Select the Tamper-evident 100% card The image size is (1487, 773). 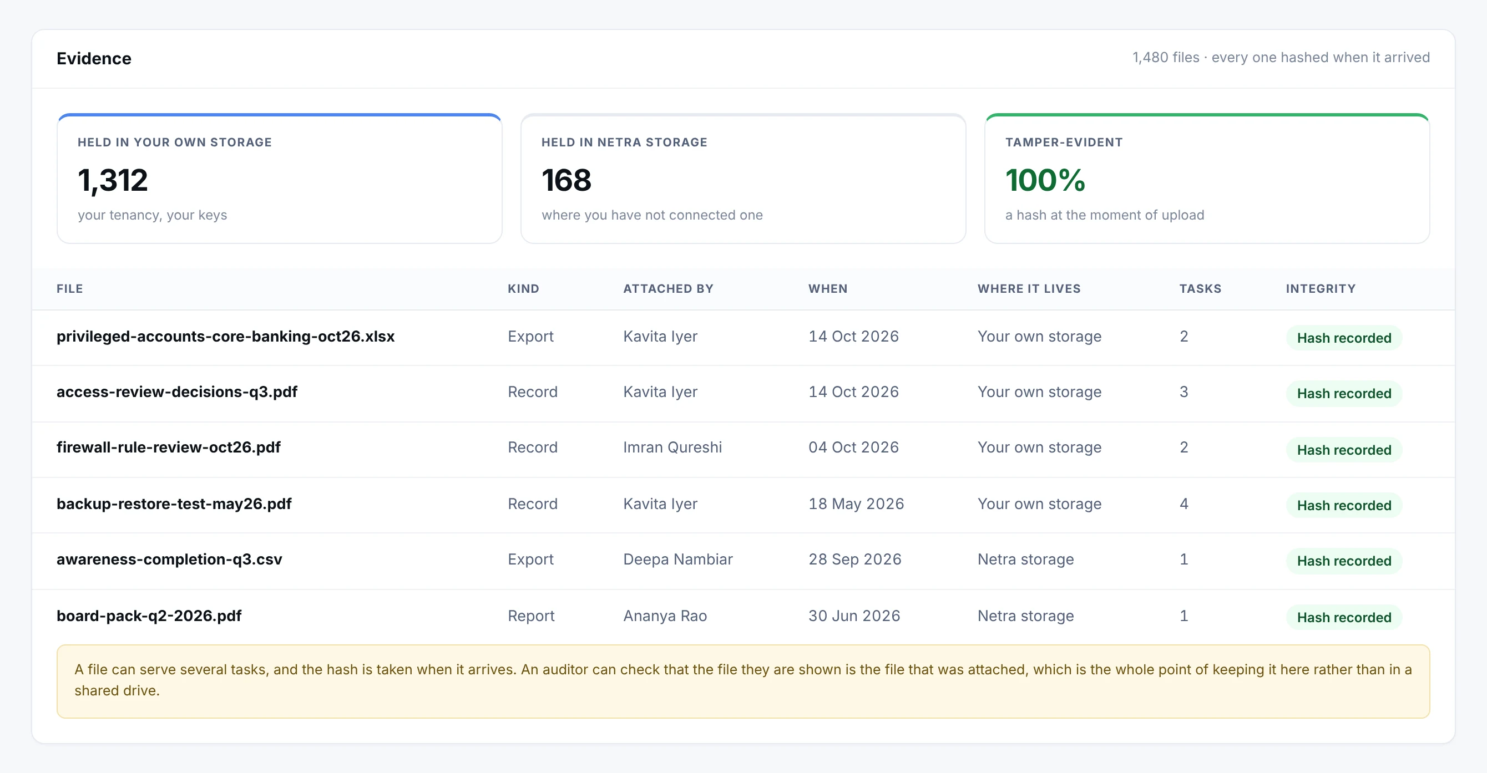(1207, 178)
